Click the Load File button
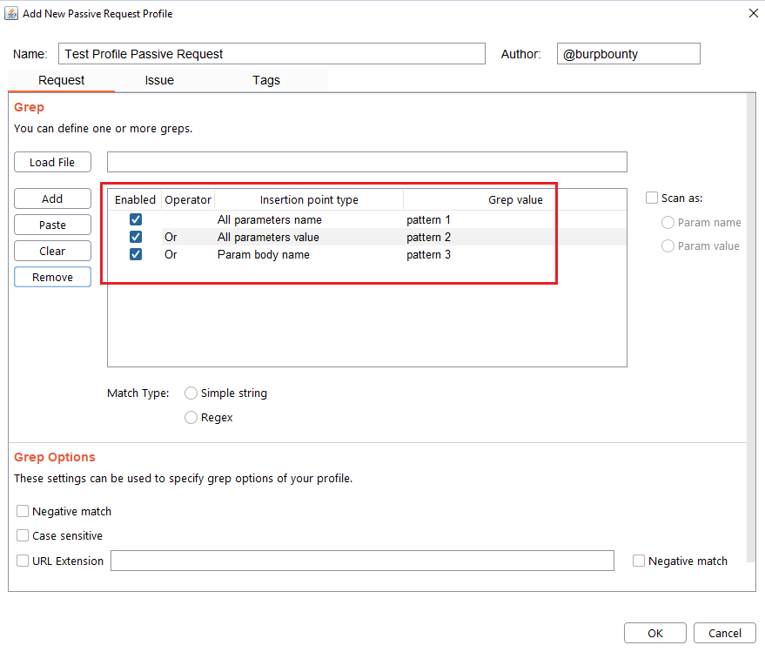The image size is (765, 652). [52, 162]
